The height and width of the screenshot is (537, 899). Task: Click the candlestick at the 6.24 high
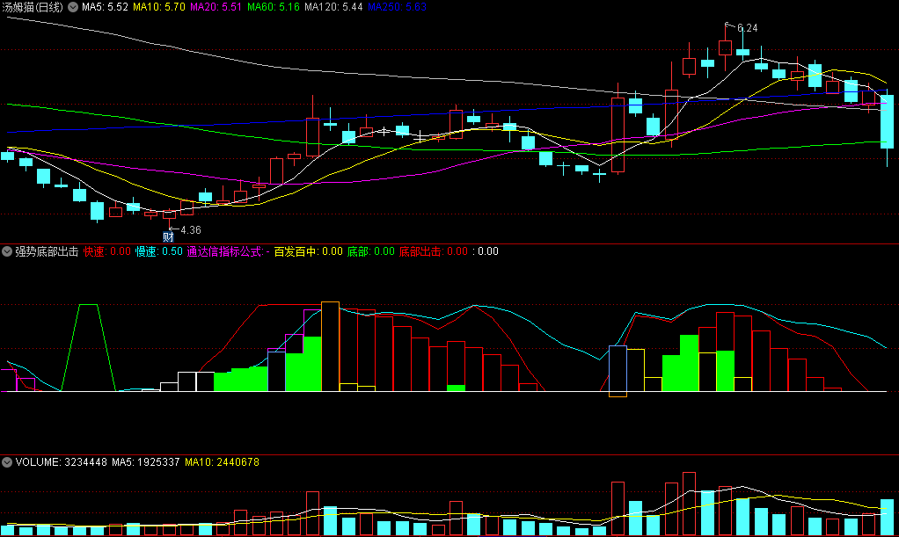pos(726,47)
